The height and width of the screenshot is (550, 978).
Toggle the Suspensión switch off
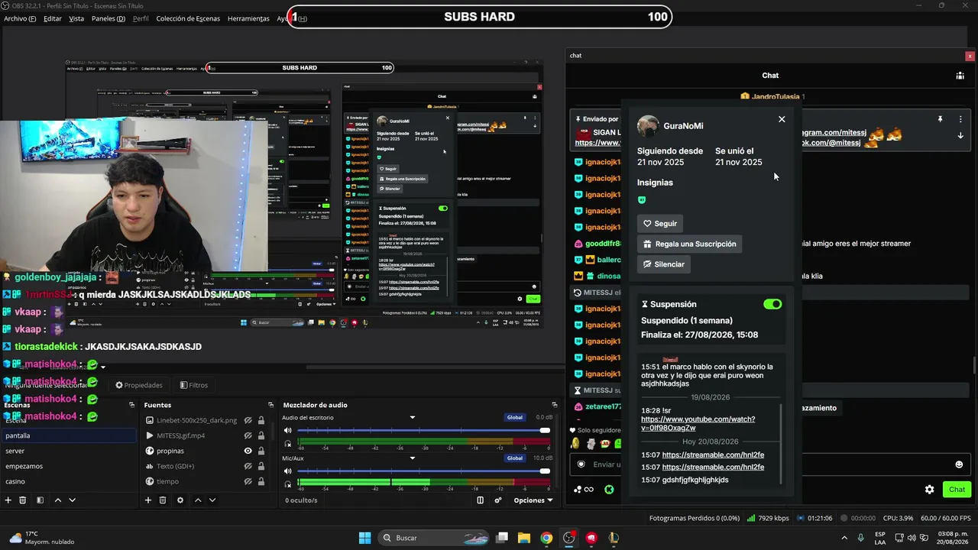772,304
